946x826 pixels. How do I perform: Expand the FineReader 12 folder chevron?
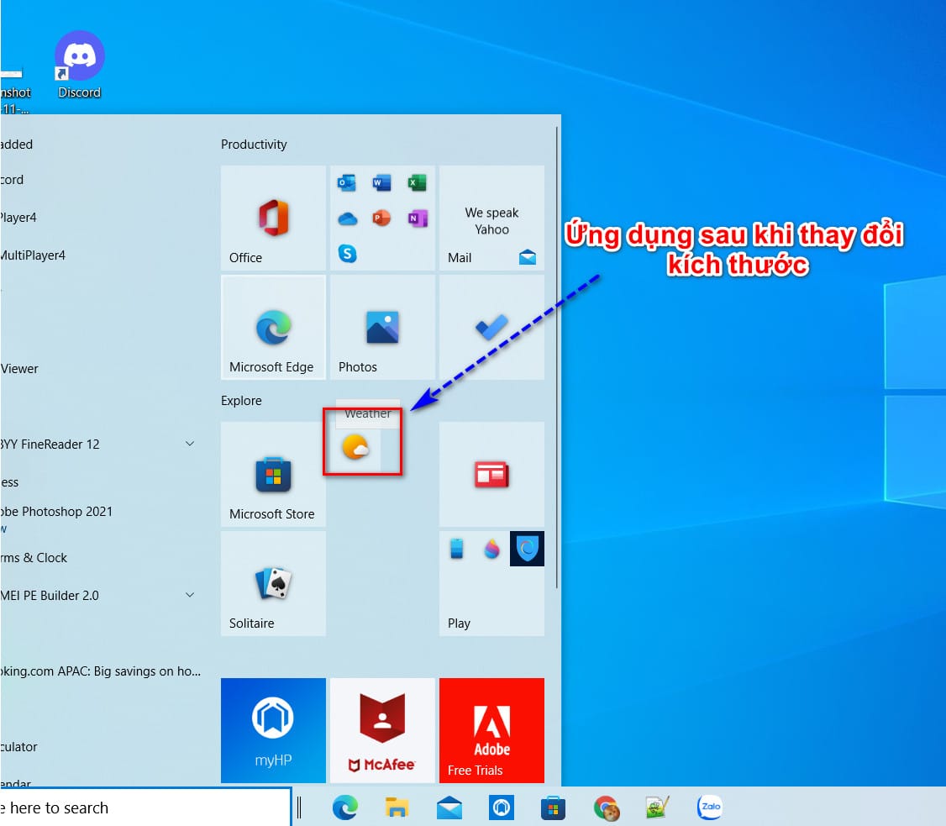190,444
